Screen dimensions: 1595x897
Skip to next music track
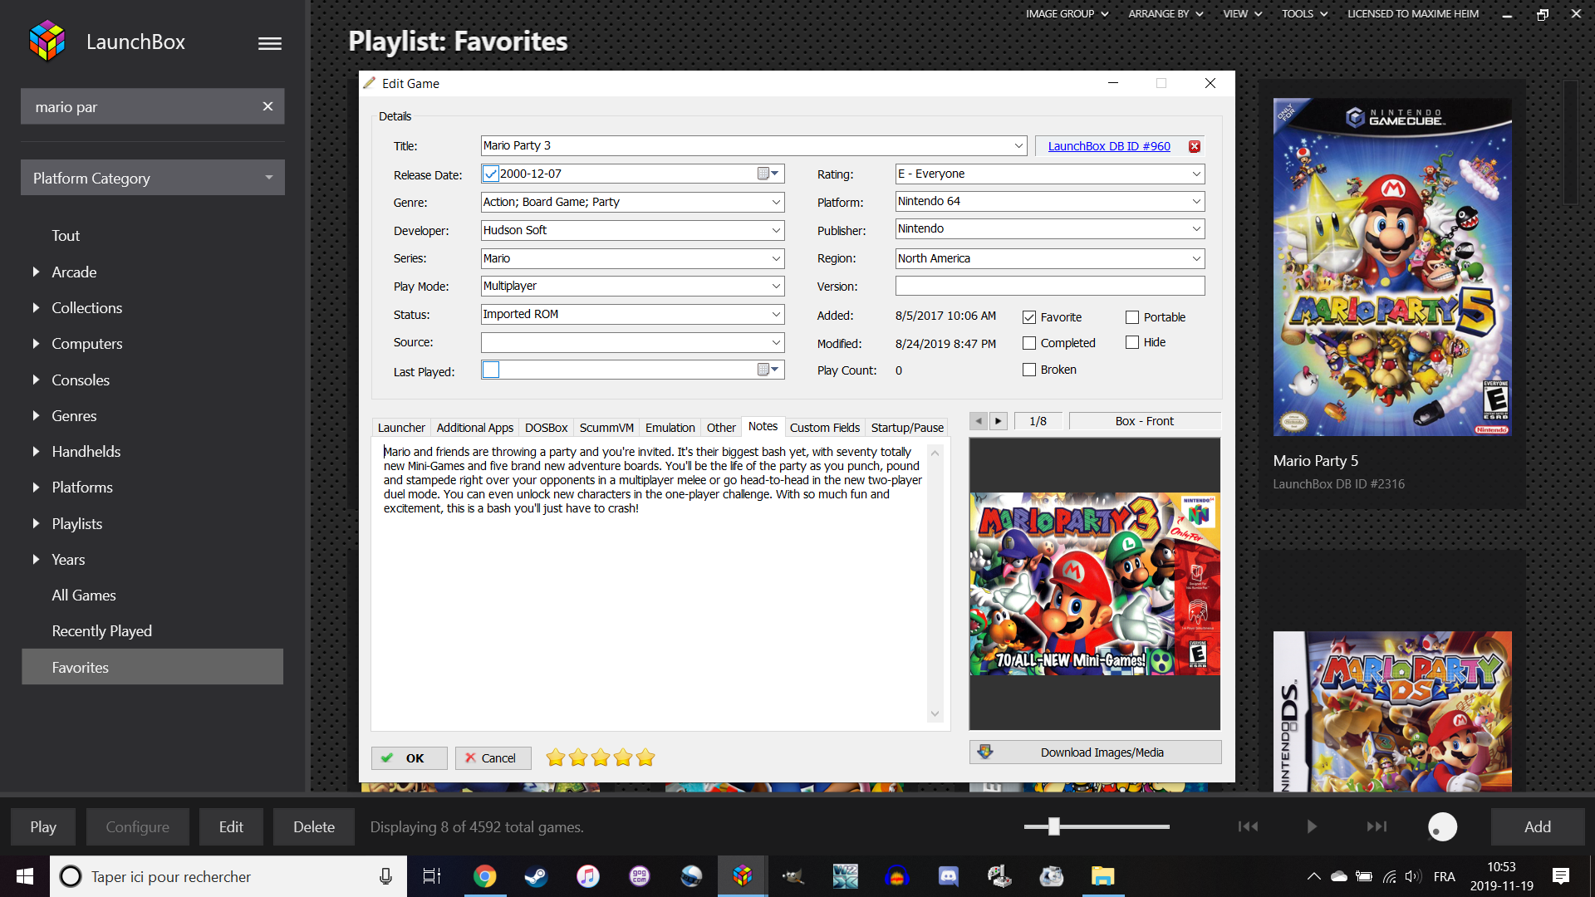tap(1377, 826)
